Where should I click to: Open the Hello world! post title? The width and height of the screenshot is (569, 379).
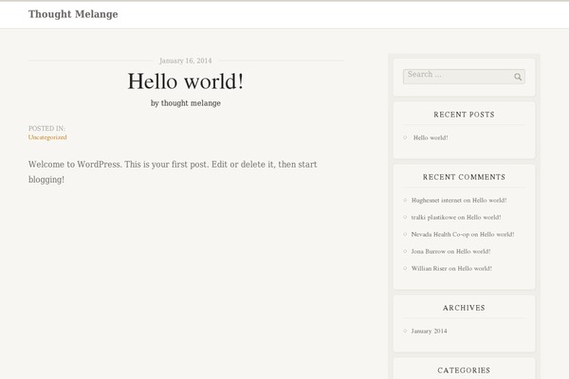(x=186, y=81)
